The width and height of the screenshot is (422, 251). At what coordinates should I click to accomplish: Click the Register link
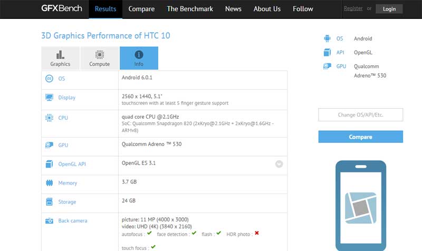pyautogui.click(x=353, y=8)
